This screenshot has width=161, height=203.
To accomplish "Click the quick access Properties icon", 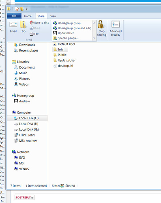I will [x=17, y=9].
